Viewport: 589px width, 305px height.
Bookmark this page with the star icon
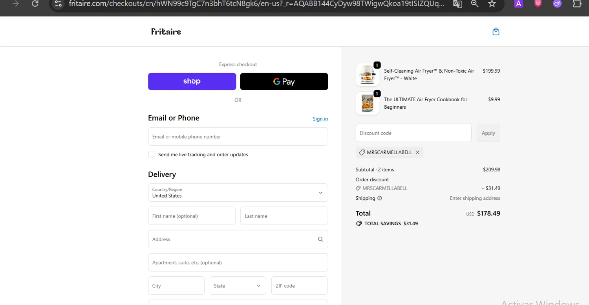click(492, 4)
